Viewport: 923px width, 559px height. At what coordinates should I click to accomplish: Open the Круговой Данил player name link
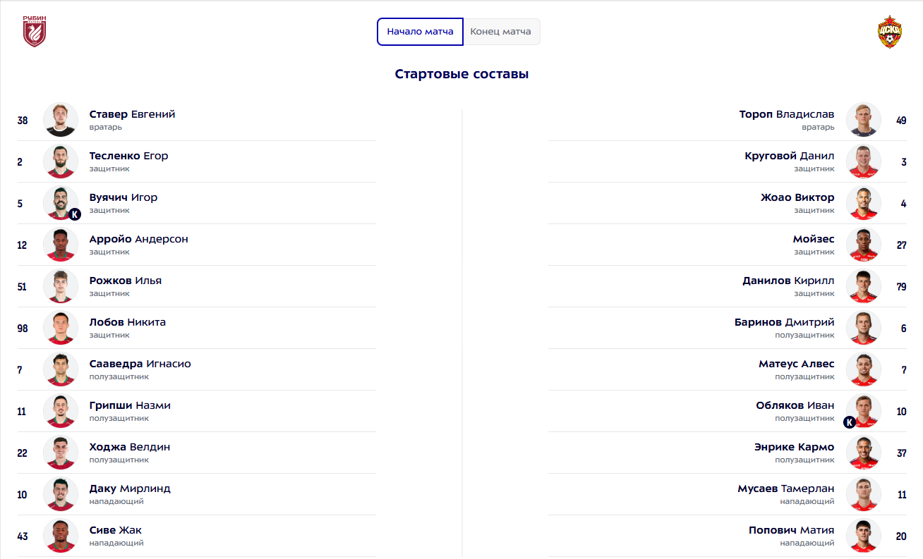pyautogui.click(x=789, y=156)
